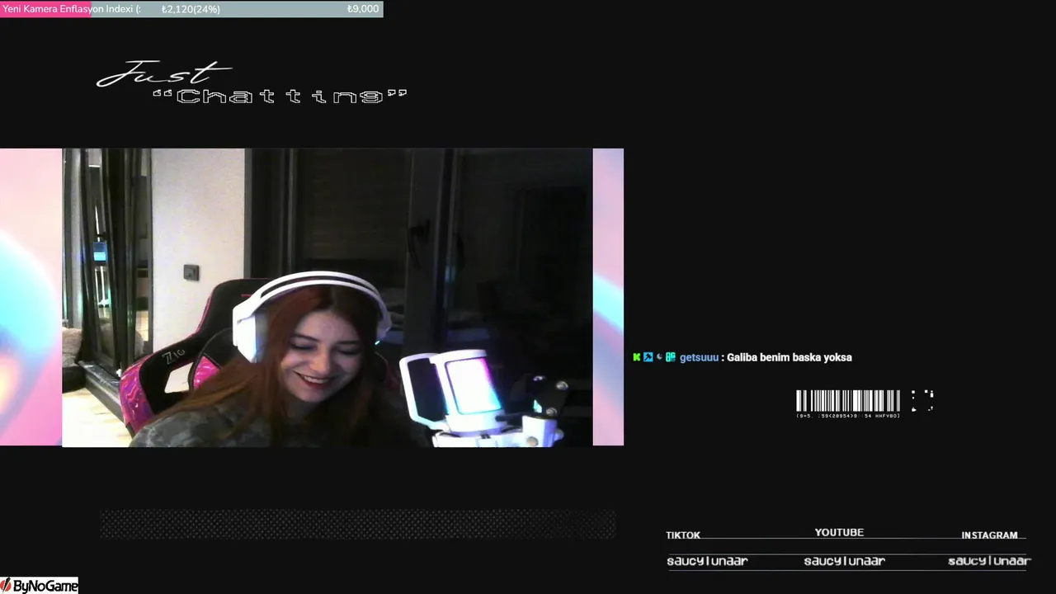1056x594 pixels.
Task: Click the crescent moon badge next to getsuuu
Action: pyautogui.click(x=659, y=357)
